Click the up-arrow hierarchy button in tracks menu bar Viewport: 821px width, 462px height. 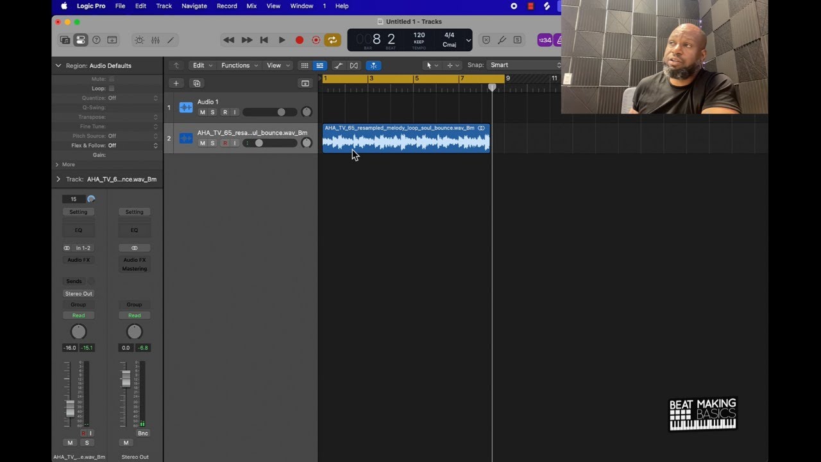pos(176,65)
